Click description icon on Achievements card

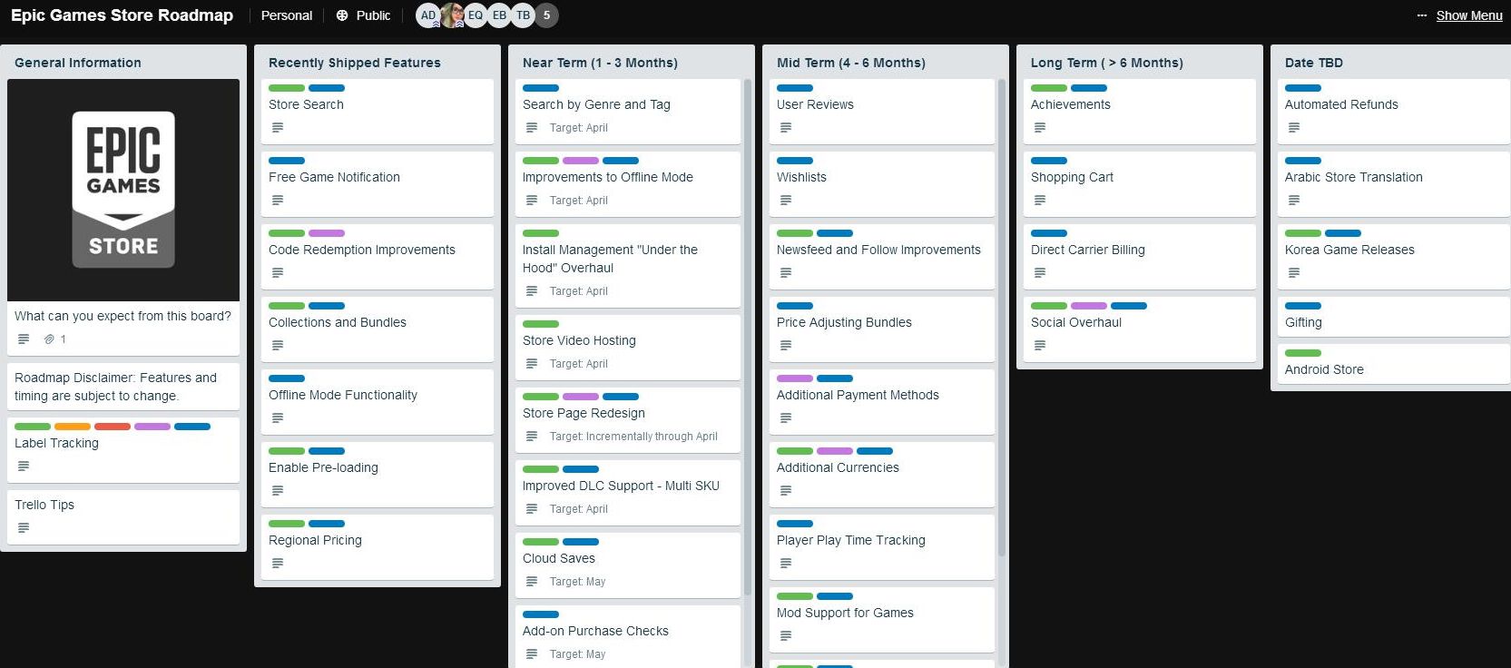click(x=1040, y=128)
